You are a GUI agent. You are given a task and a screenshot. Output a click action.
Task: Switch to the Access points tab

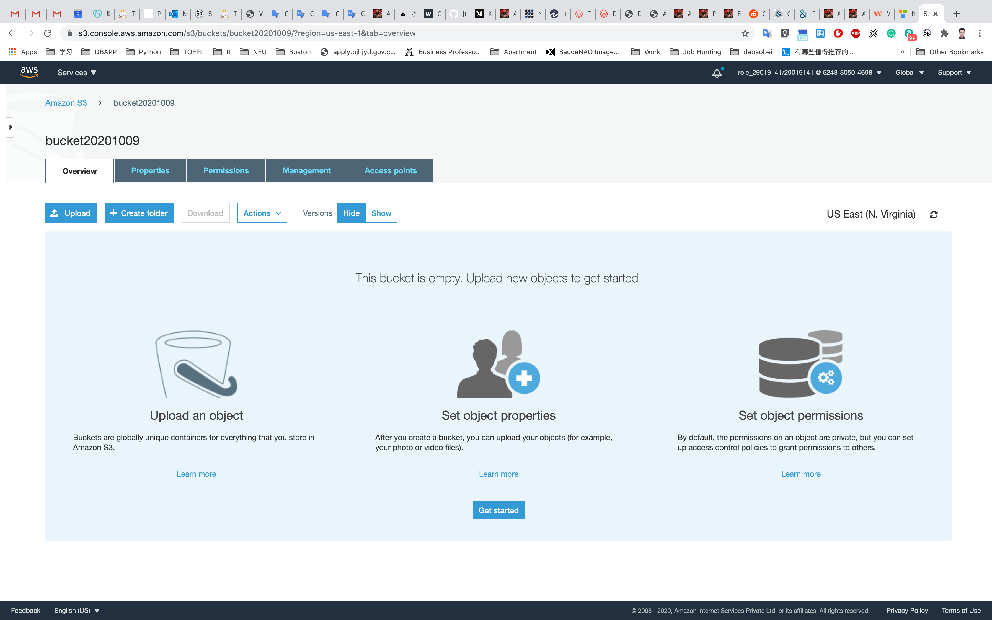[390, 170]
